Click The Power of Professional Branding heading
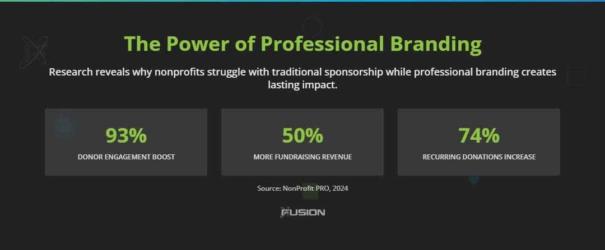The height and width of the screenshot is (250, 605). 302,44
